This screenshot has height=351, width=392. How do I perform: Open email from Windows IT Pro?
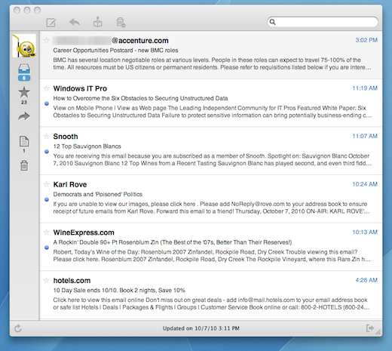pos(80,88)
